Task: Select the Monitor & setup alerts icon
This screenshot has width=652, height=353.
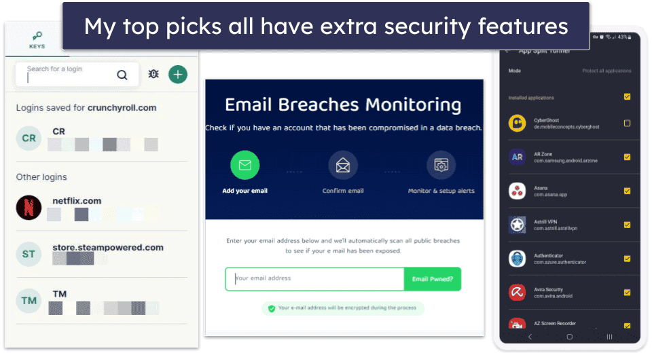Action: [x=441, y=165]
